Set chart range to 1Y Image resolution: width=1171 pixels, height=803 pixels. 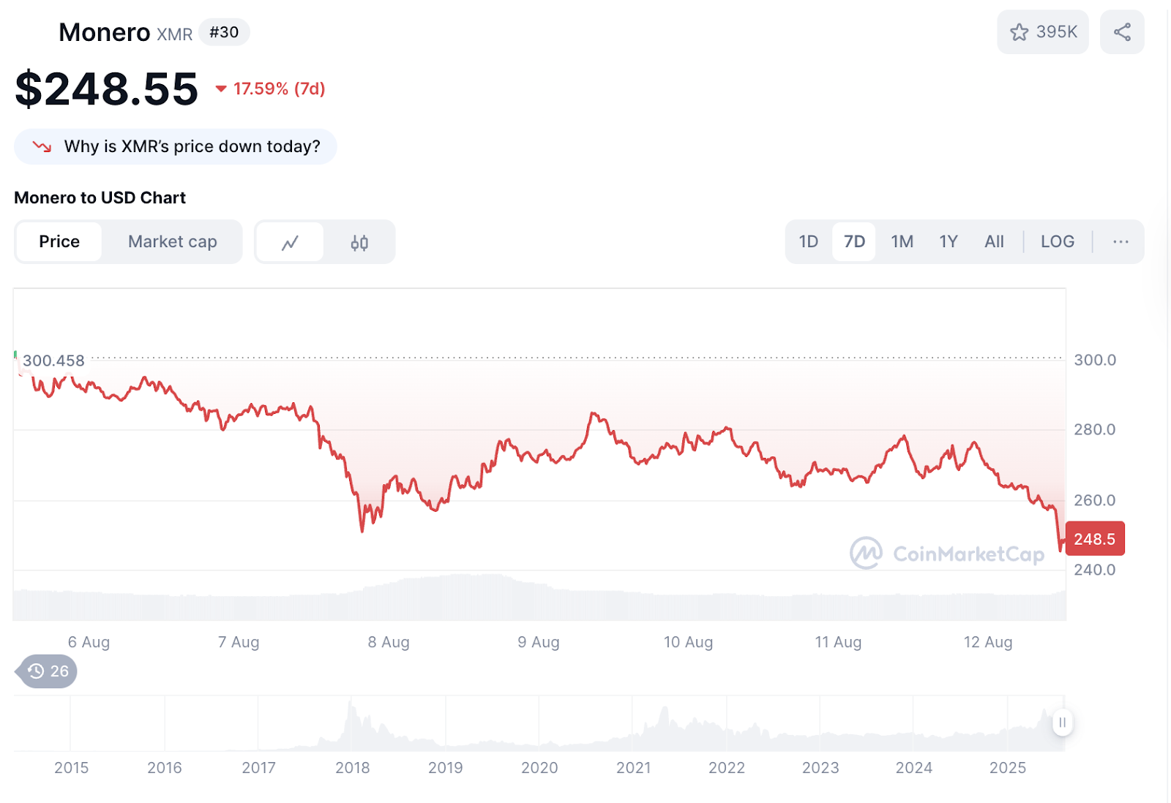[948, 241]
